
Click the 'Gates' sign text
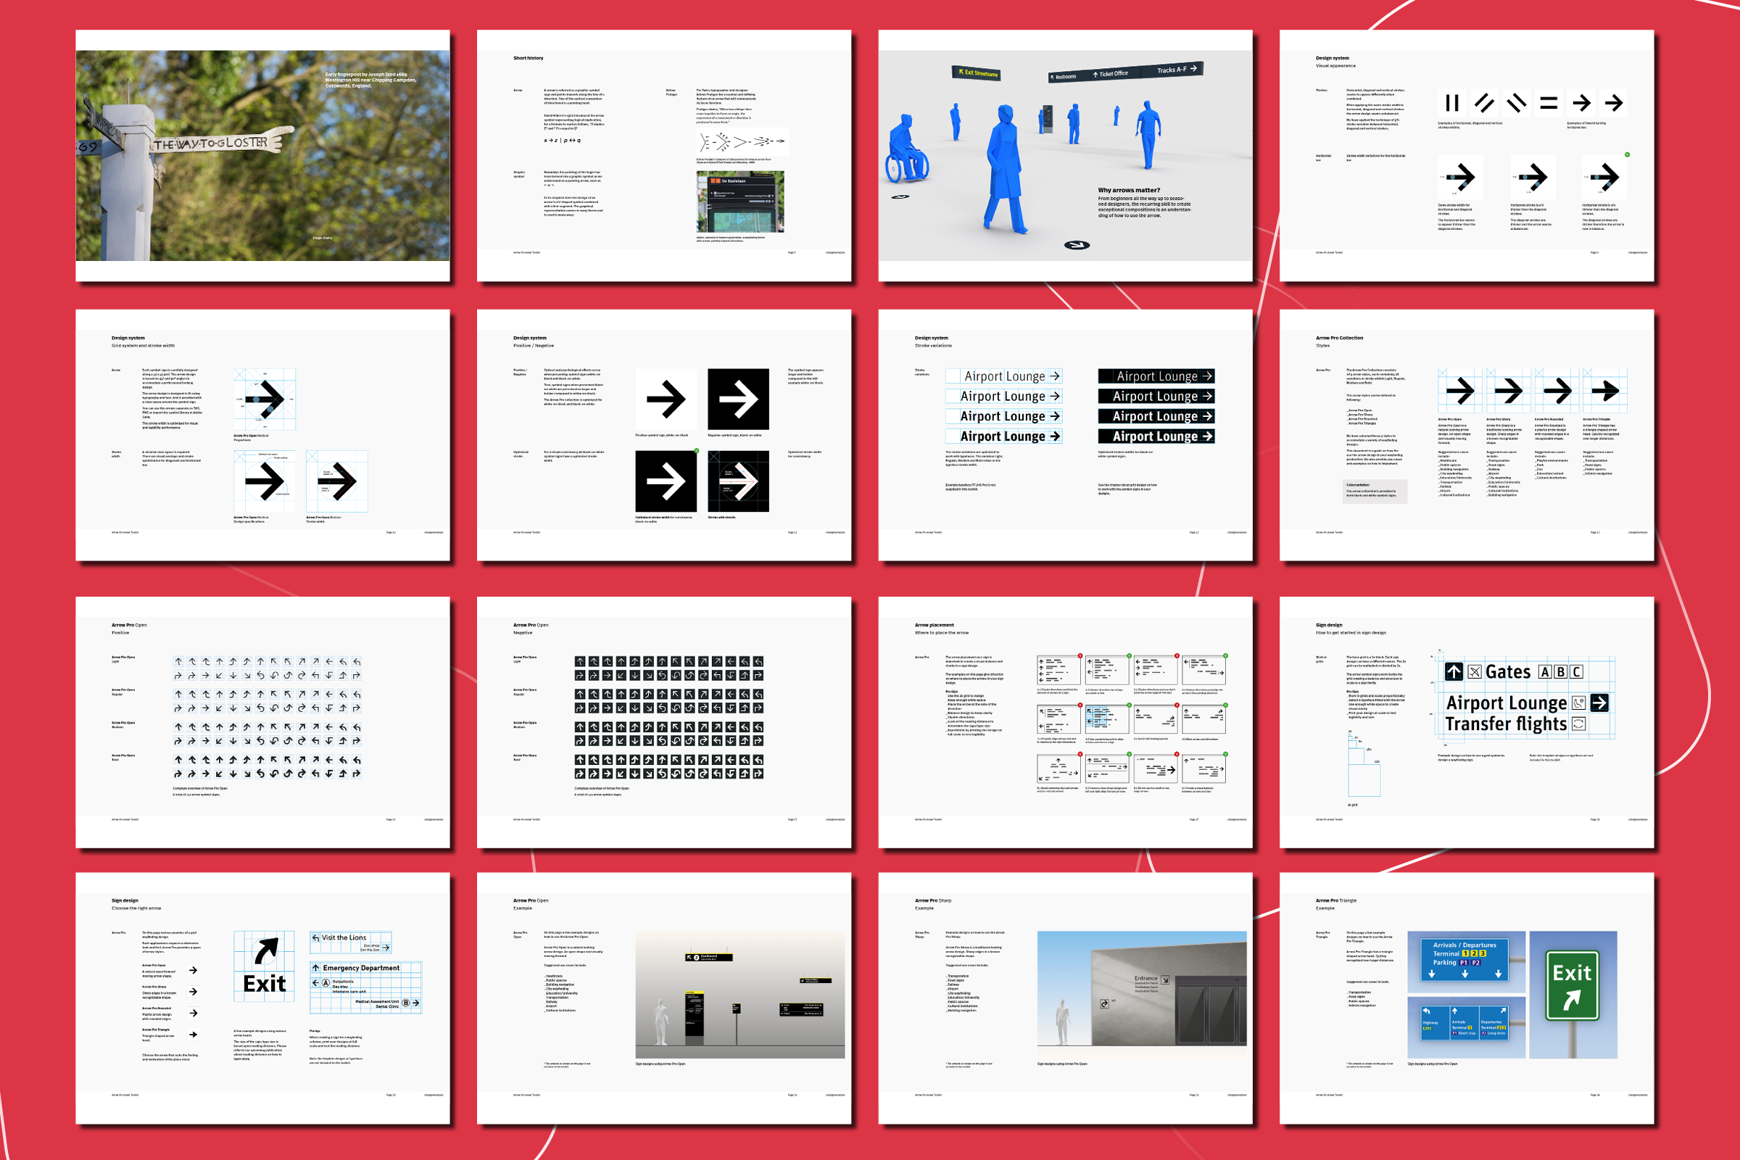[x=1508, y=672]
